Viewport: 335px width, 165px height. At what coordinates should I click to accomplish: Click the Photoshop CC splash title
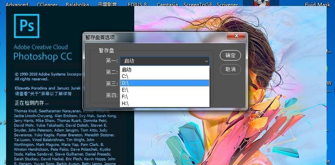[x=43, y=57]
